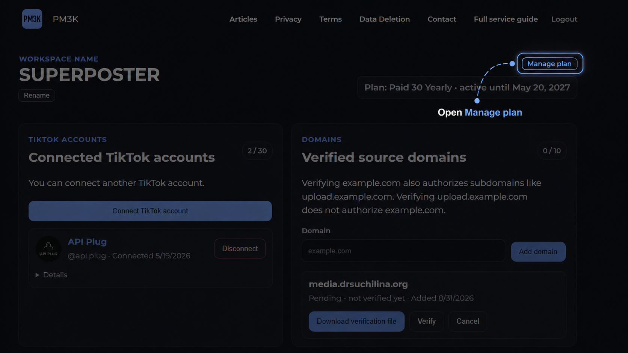Click the Plan: Paid 30 Yearly status
Viewport: 628px width, 353px height.
click(x=467, y=87)
